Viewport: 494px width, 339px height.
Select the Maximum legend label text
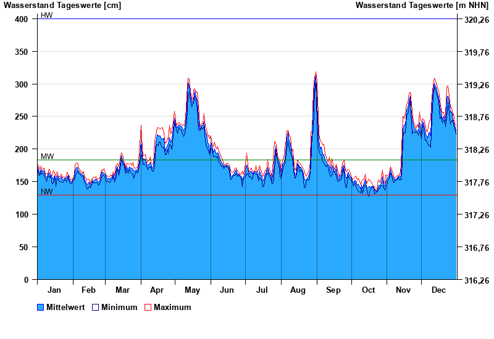click(172, 307)
